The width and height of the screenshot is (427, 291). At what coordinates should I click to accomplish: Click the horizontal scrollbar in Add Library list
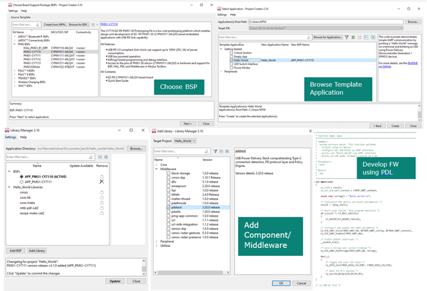[190, 272]
